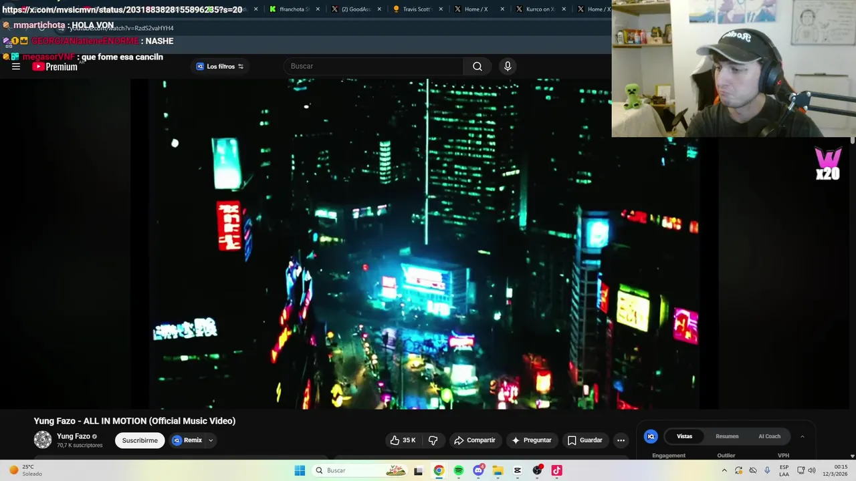Open the Yung Fazo channel name link
856x481 pixels.
click(x=74, y=436)
